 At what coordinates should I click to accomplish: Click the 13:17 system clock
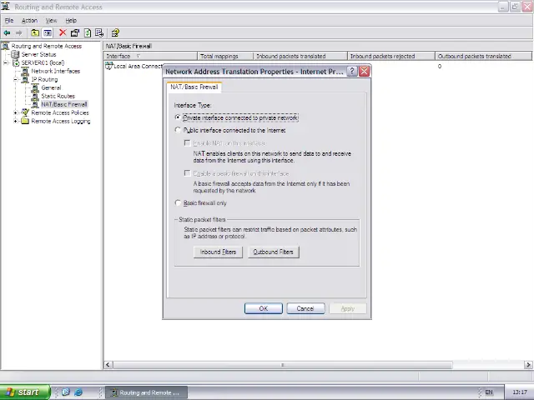(520, 392)
